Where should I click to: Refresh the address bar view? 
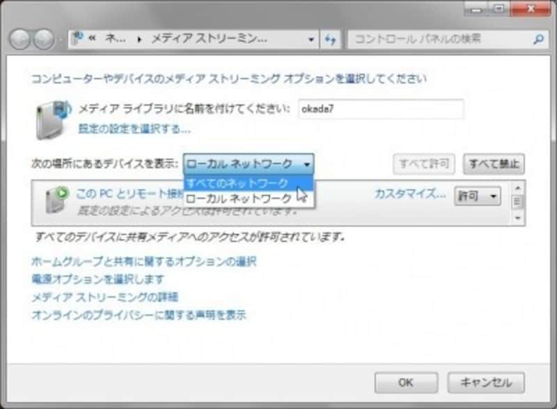pos(330,39)
